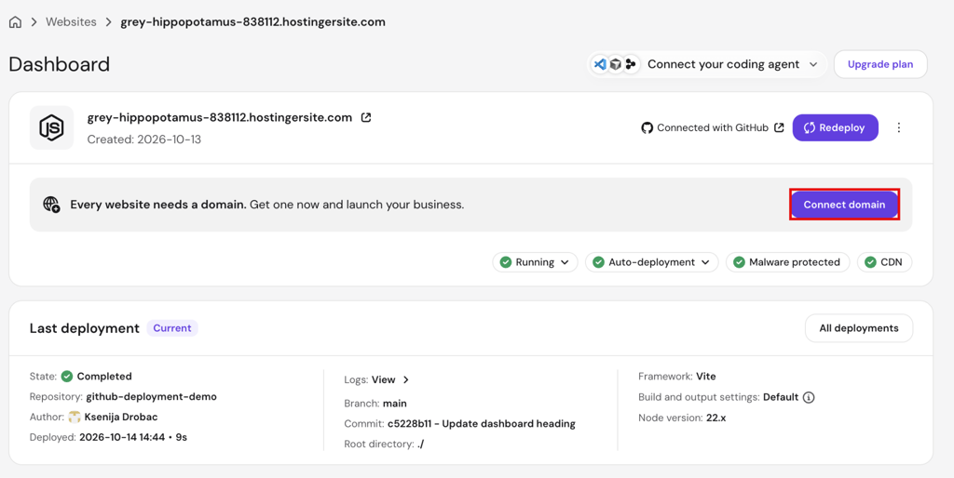Click Created: 2026-10-13 date text
This screenshot has width=954, height=478.
point(144,139)
